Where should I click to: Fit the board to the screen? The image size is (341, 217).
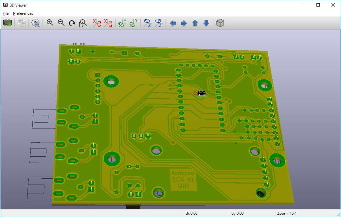tap(83, 23)
